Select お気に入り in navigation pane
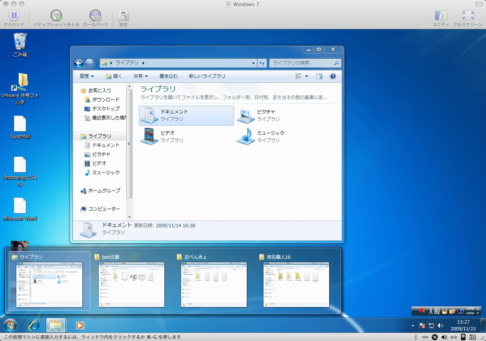 [96, 90]
